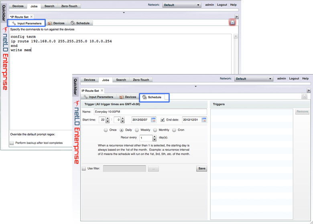
Task: Click the start date field 2012/02/07
Action: click(x=141, y=120)
